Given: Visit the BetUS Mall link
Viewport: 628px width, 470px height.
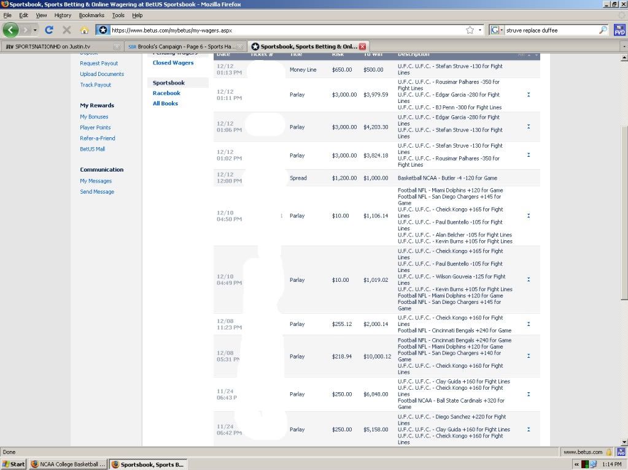Looking at the screenshot, I should [93, 149].
